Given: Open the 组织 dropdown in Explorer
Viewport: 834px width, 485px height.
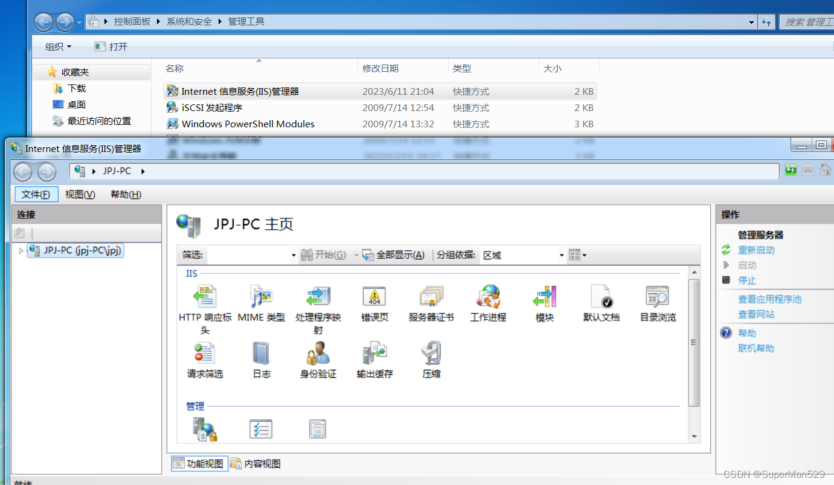Looking at the screenshot, I should pyautogui.click(x=59, y=46).
